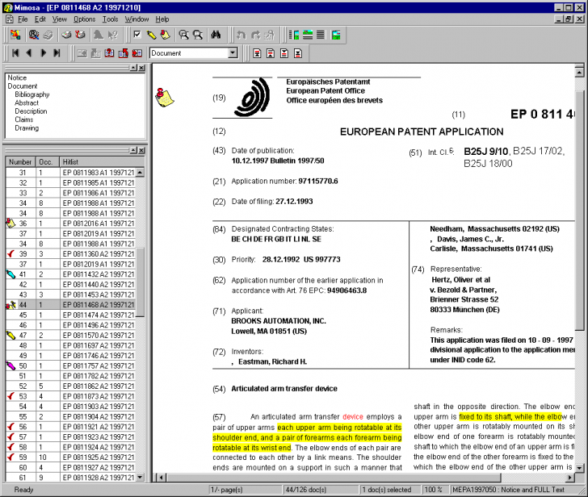Go to the previous document

29,53
